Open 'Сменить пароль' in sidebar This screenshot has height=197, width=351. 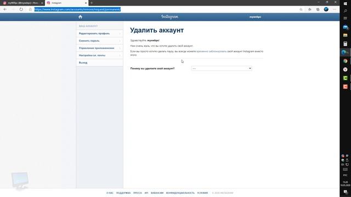click(x=99, y=41)
